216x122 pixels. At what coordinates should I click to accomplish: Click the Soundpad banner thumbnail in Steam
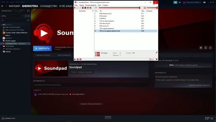coord(51,68)
